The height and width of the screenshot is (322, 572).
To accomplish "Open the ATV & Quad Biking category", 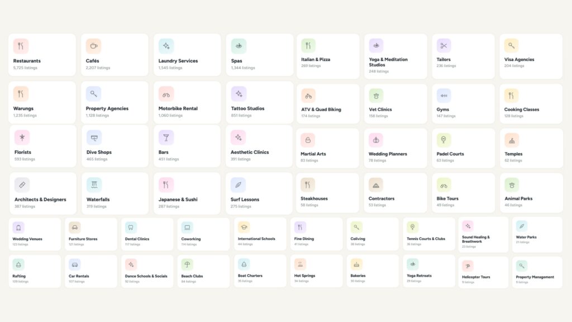I will 328,104.
